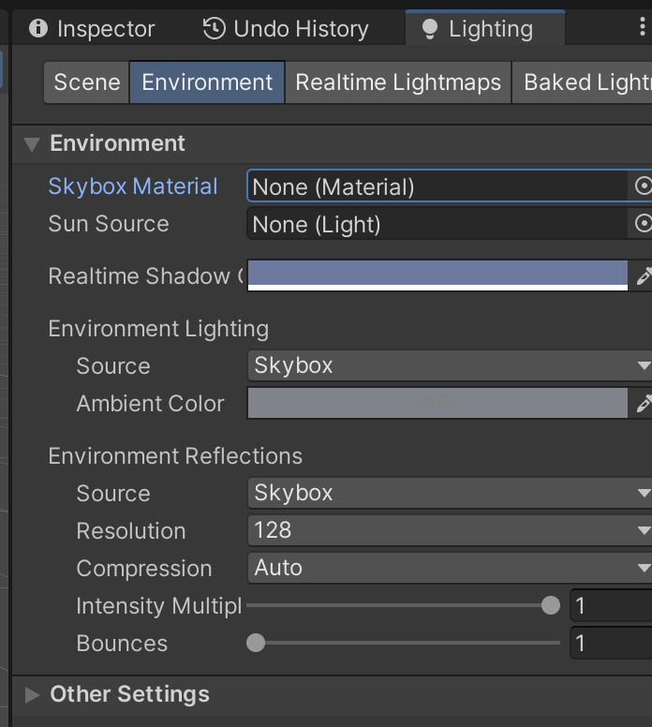Click the Resolution label
Viewport: 652px width, 727px height.
pyautogui.click(x=131, y=531)
